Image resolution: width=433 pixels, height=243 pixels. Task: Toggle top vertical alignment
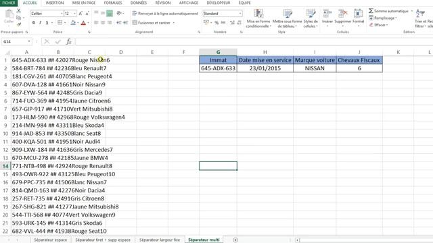[96, 13]
